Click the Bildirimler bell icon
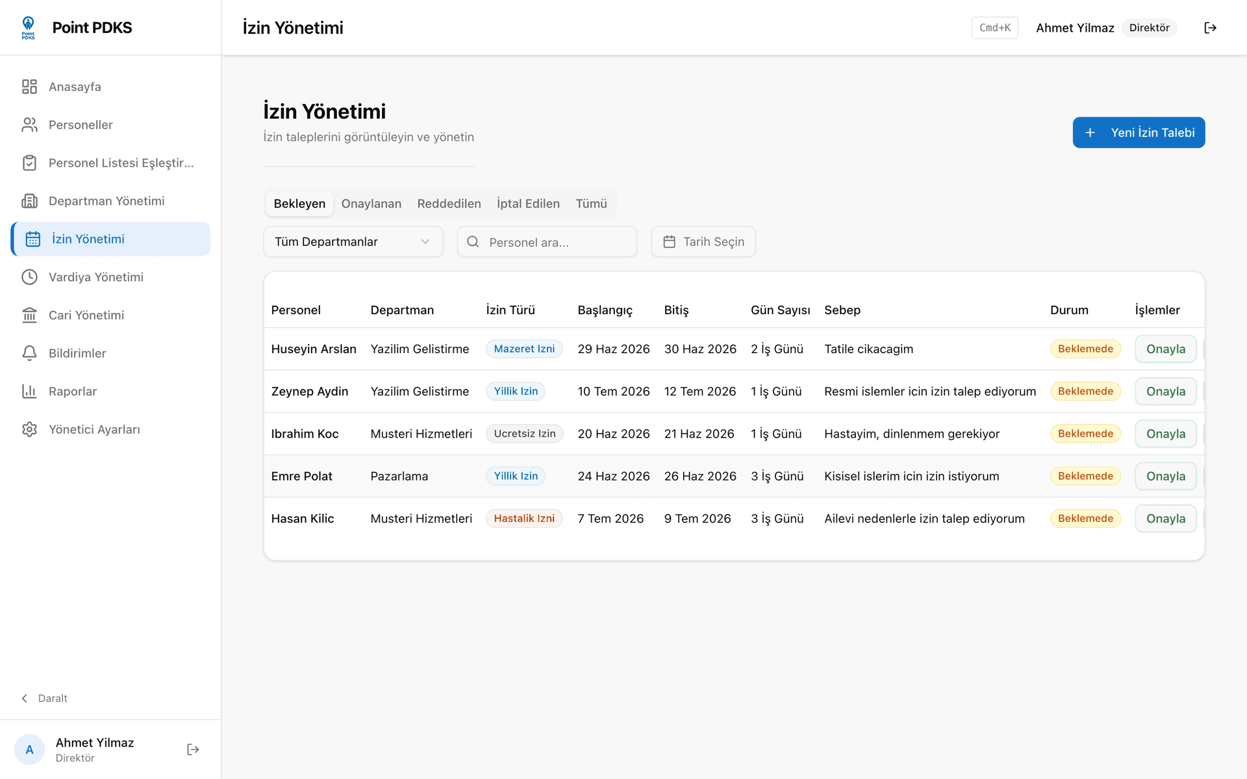 (x=29, y=353)
